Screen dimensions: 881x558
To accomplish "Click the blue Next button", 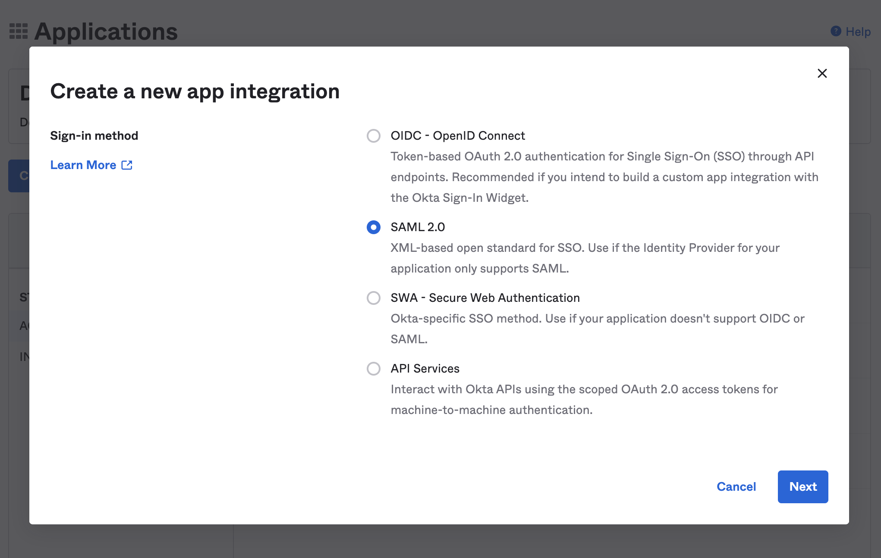I will [802, 486].
